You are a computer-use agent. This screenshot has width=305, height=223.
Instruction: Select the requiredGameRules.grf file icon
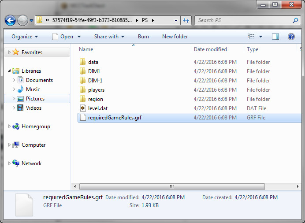[x=83, y=117]
